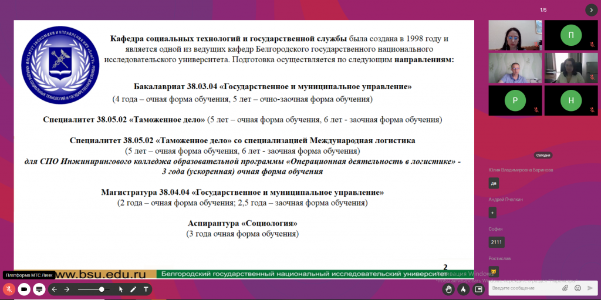
Task: Select video tile beside the blue-shirted participant
Action: click(x=571, y=68)
